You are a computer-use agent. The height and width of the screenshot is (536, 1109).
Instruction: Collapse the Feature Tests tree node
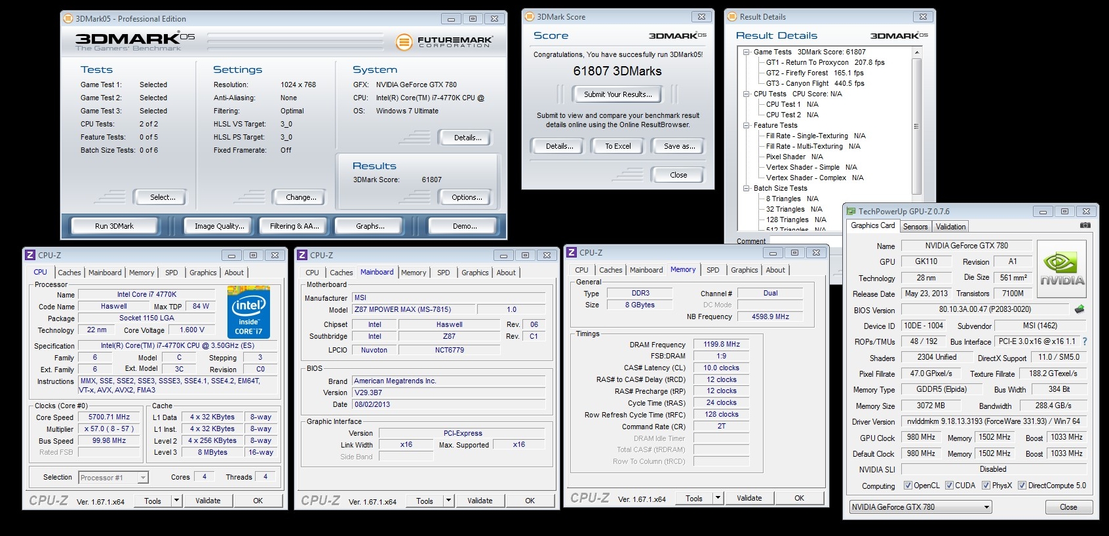click(x=746, y=125)
